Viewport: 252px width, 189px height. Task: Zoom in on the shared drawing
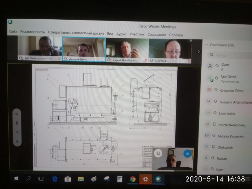pos(17,132)
